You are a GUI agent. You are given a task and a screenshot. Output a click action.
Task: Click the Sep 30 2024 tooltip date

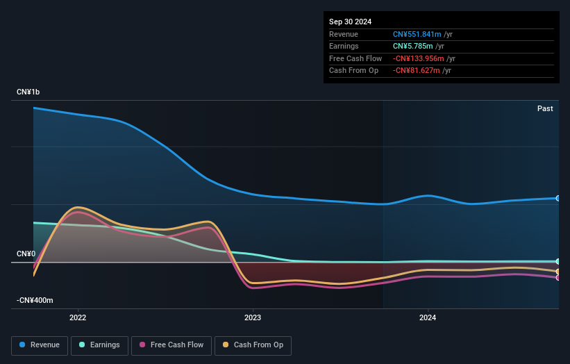coord(350,22)
